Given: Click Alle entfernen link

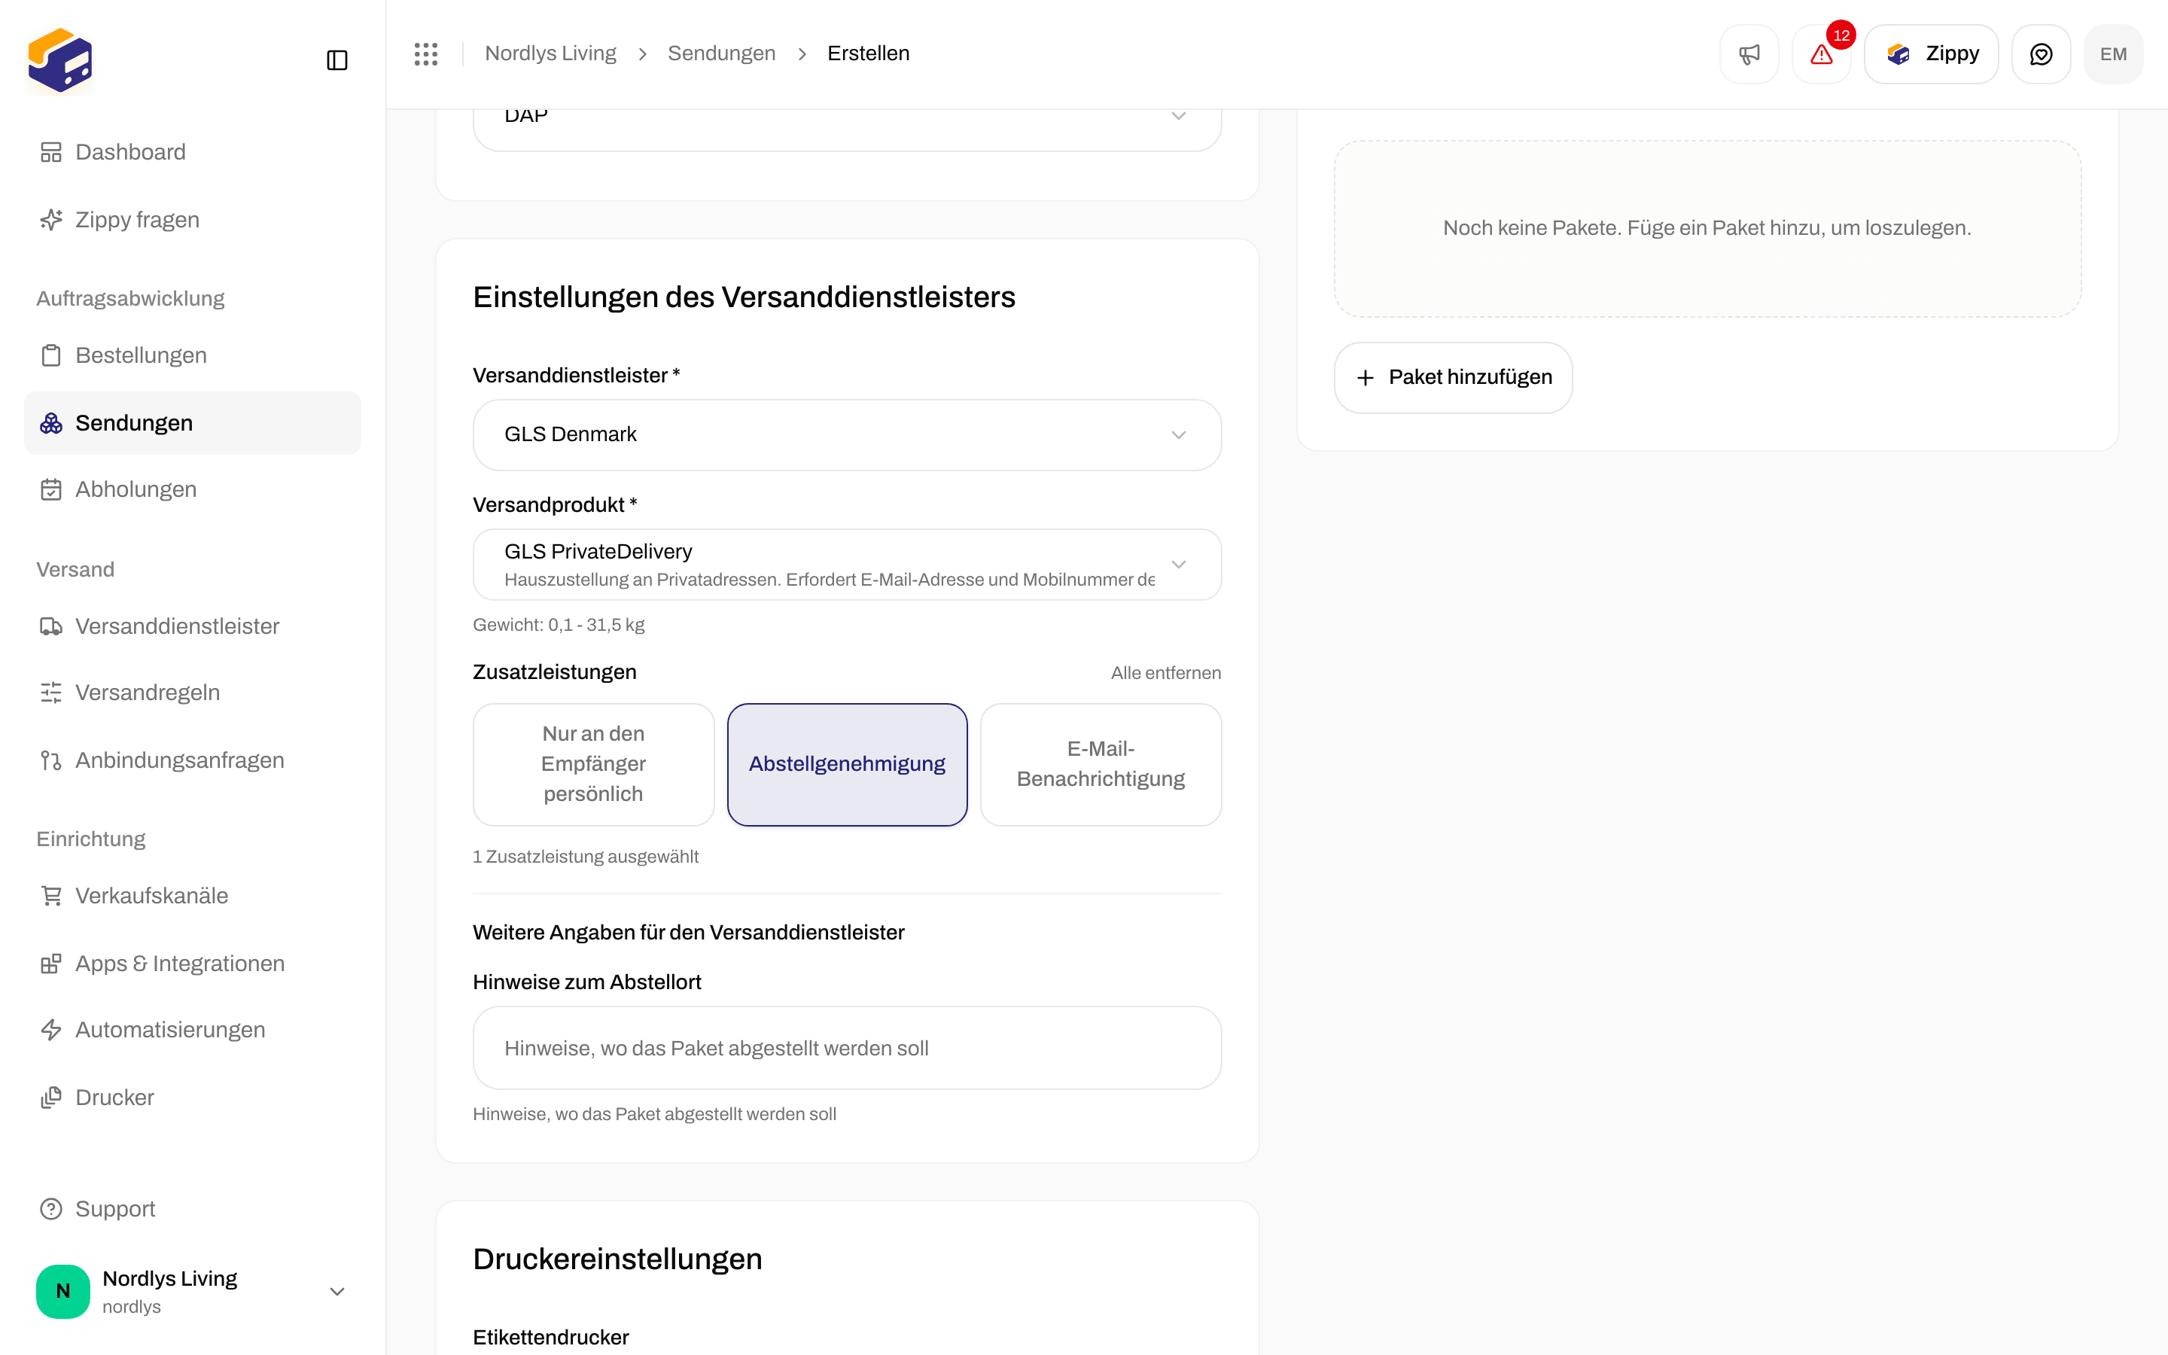Looking at the screenshot, I should [1165, 673].
